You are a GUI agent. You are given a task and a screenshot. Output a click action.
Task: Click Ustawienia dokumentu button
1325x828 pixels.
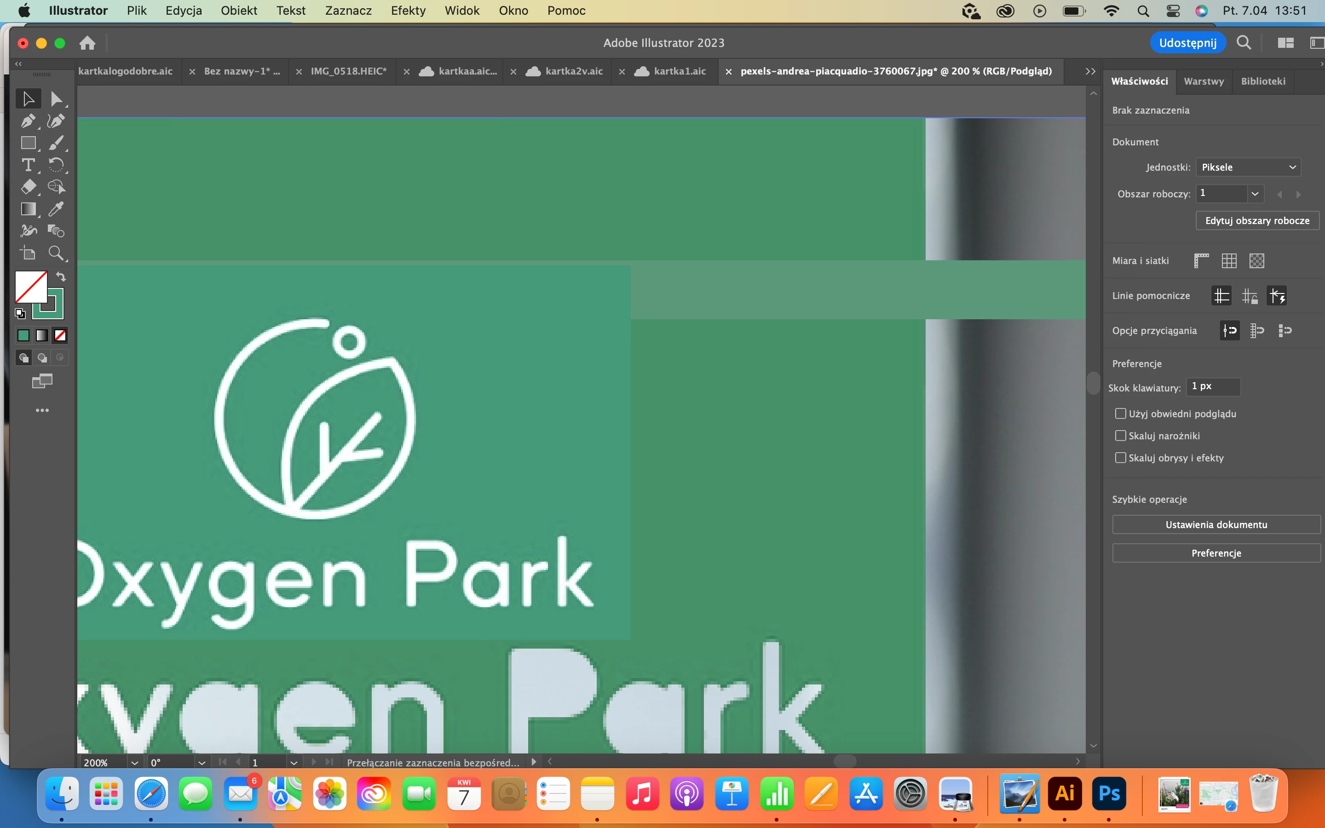coord(1216,524)
